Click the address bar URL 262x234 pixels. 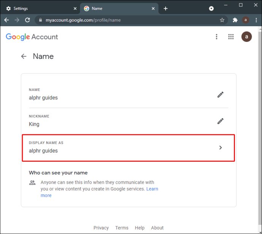83,20
